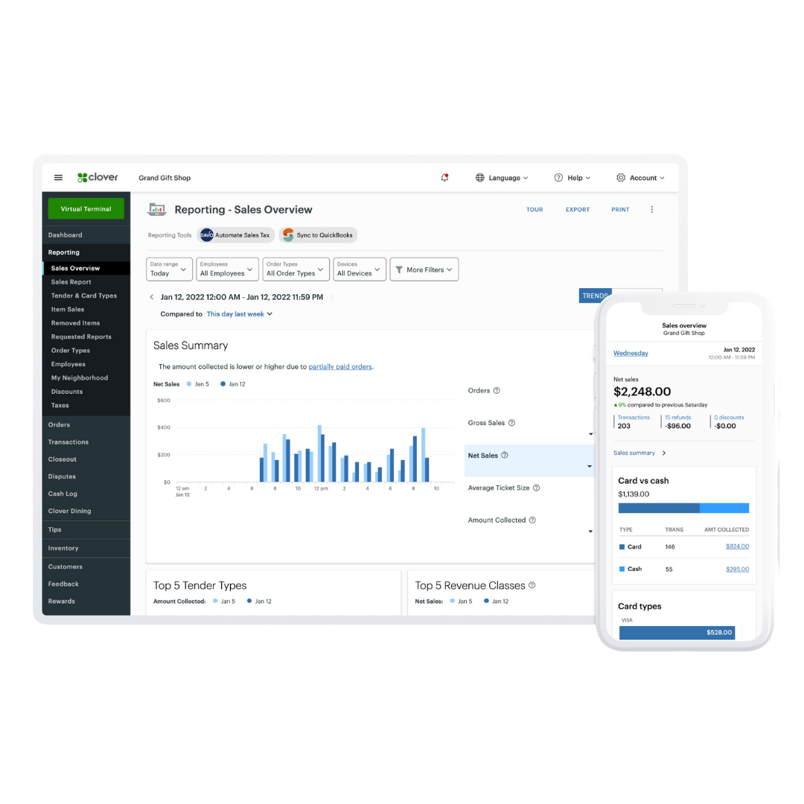Open the Employees filter dropdown
Screen dimensions: 804x804
point(227,269)
